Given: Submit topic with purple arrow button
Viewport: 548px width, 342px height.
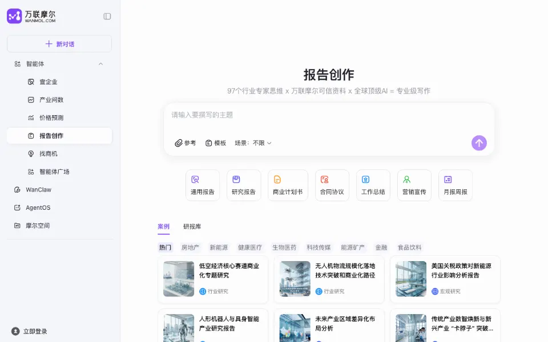Looking at the screenshot, I should click(x=479, y=143).
